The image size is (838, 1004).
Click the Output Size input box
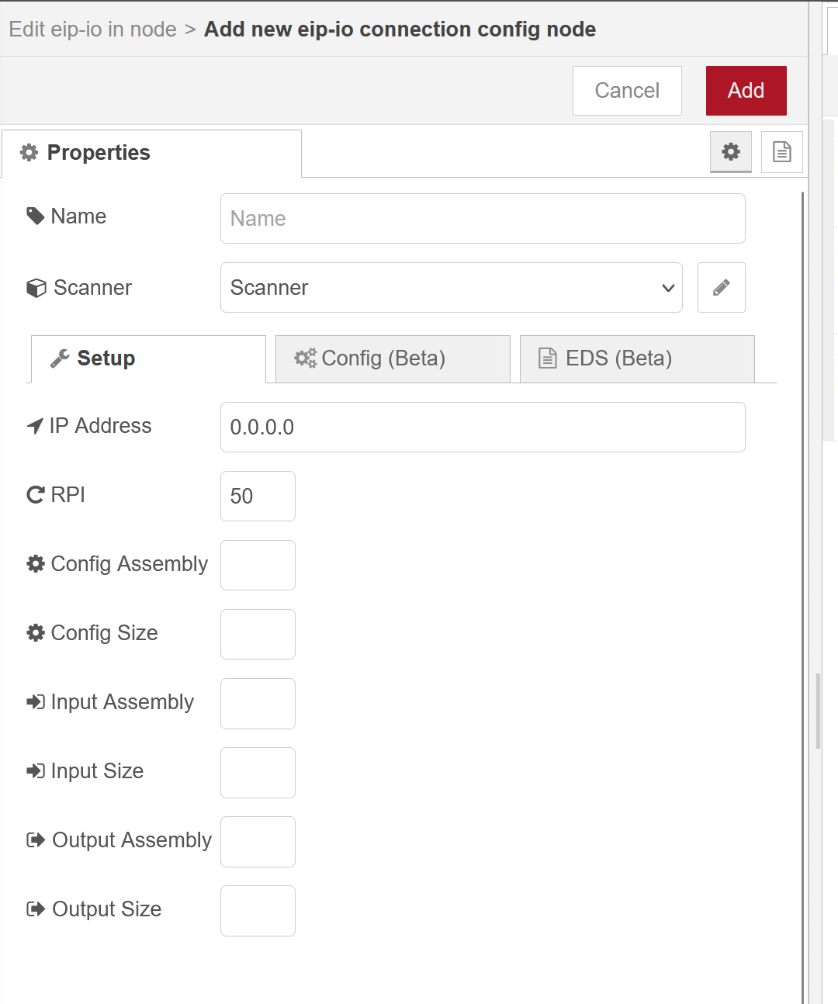pos(258,911)
